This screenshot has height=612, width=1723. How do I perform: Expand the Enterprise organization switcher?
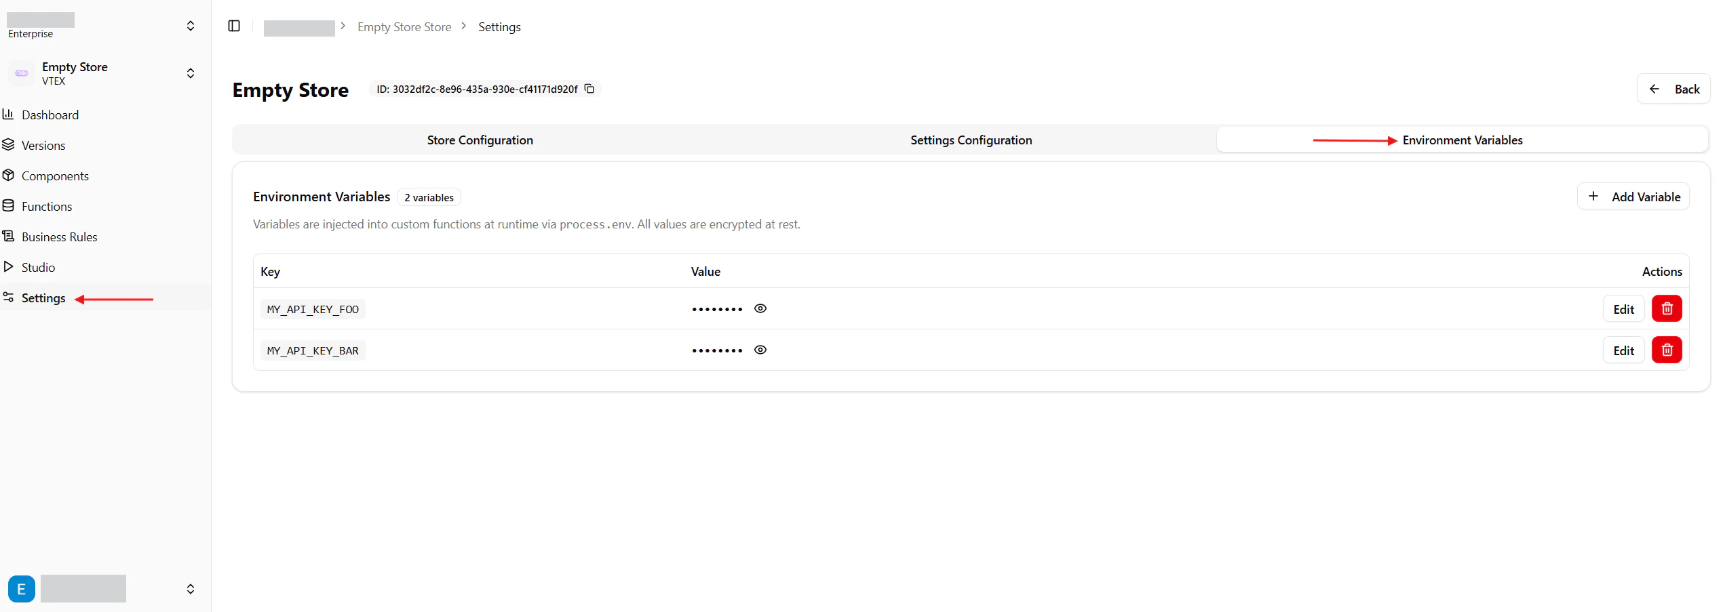(x=191, y=26)
